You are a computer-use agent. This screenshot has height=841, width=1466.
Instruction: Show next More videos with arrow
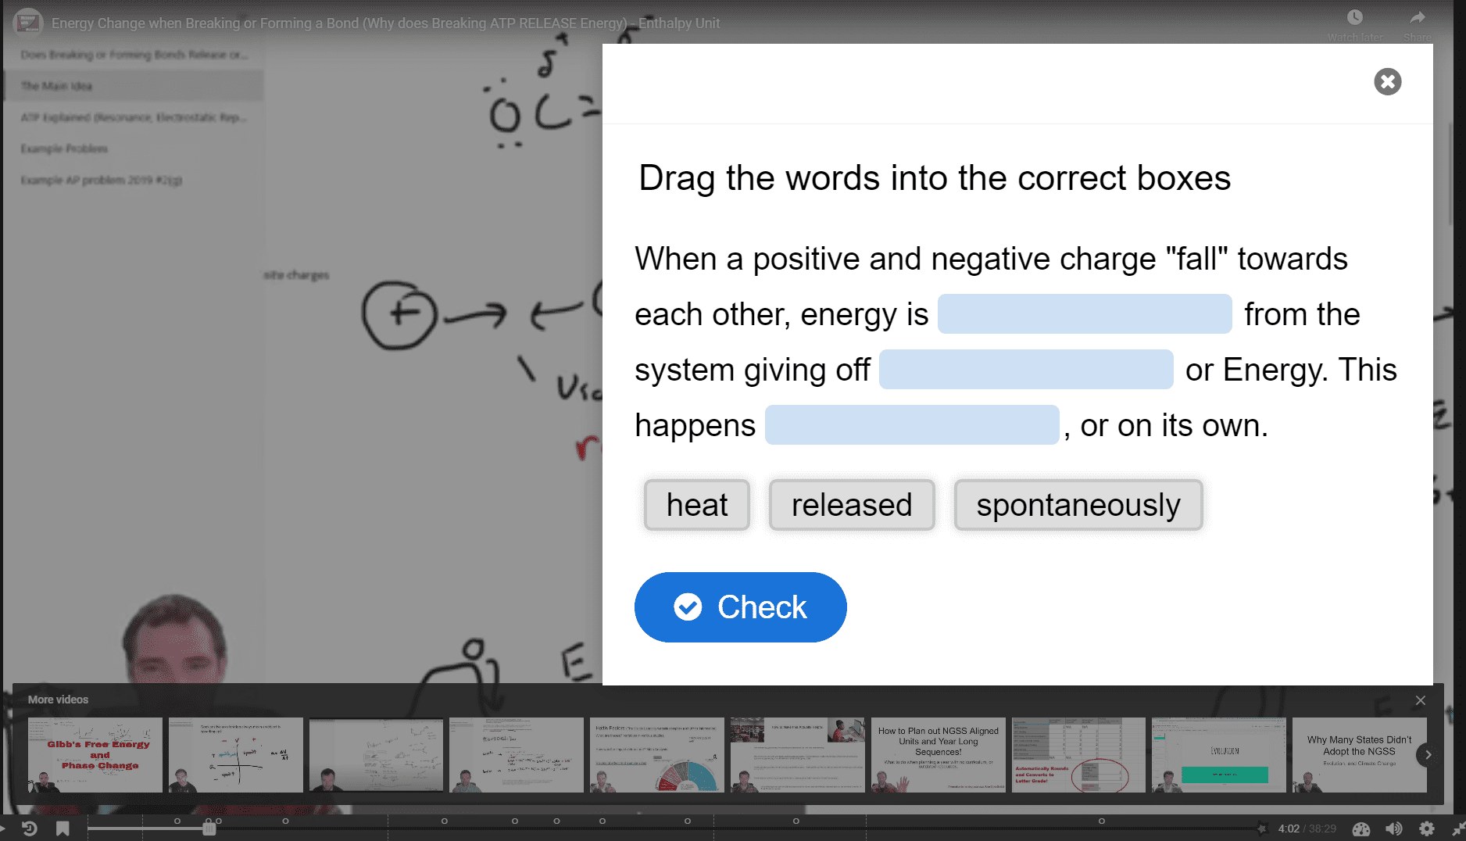point(1428,755)
